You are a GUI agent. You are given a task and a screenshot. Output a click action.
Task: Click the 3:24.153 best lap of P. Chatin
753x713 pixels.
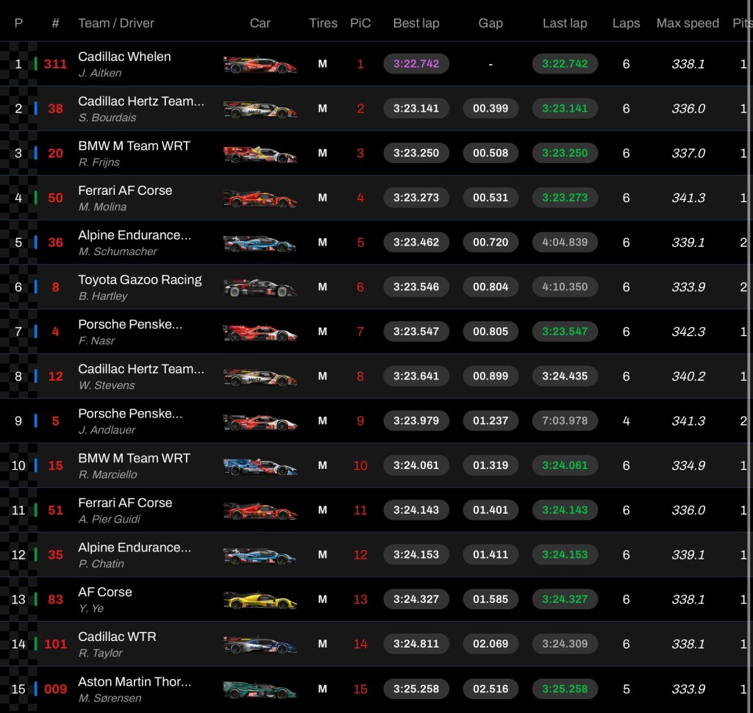(x=416, y=555)
